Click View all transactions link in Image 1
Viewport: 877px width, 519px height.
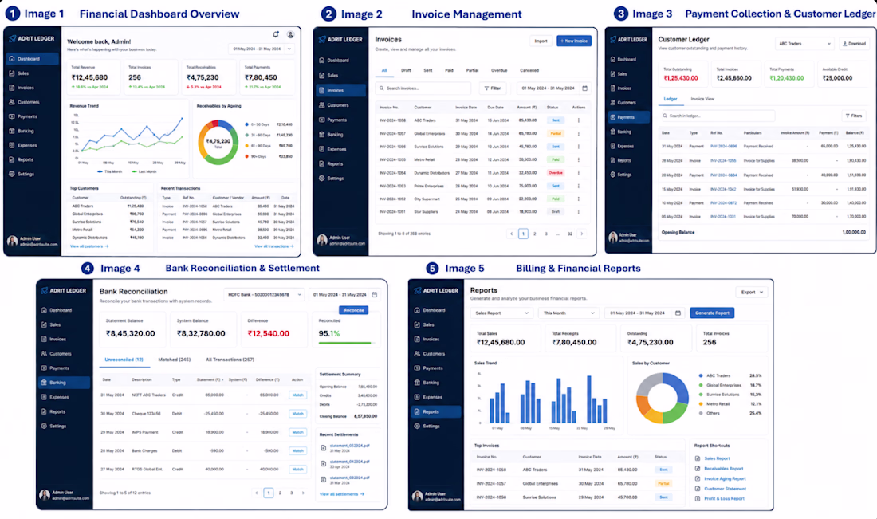pos(274,246)
